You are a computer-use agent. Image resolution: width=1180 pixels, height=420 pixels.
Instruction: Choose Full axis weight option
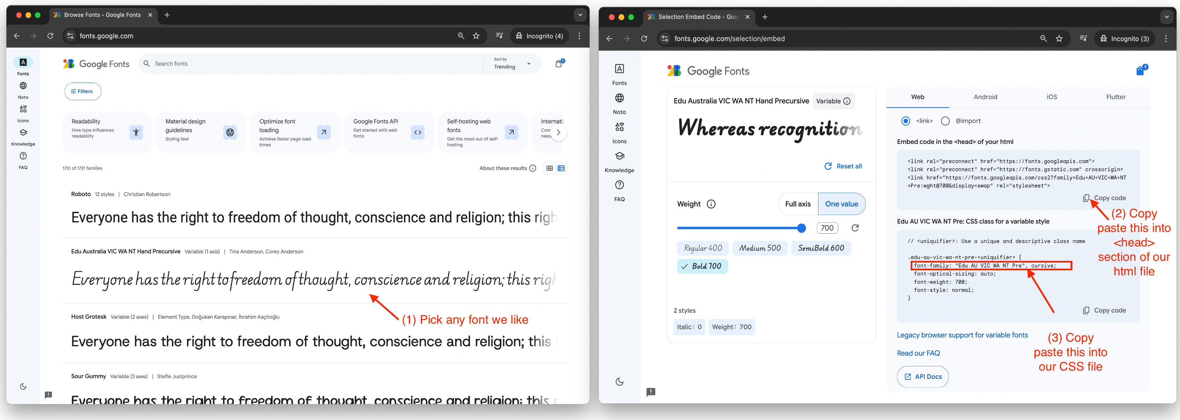click(x=798, y=204)
